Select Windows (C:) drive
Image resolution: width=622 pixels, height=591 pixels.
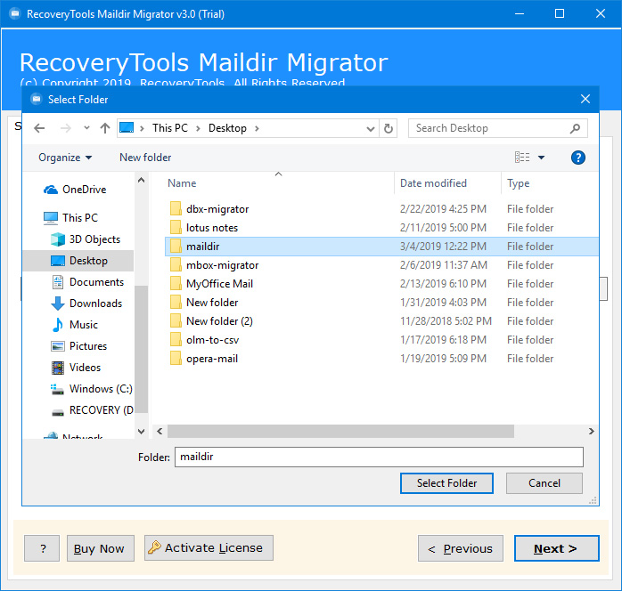(x=92, y=389)
